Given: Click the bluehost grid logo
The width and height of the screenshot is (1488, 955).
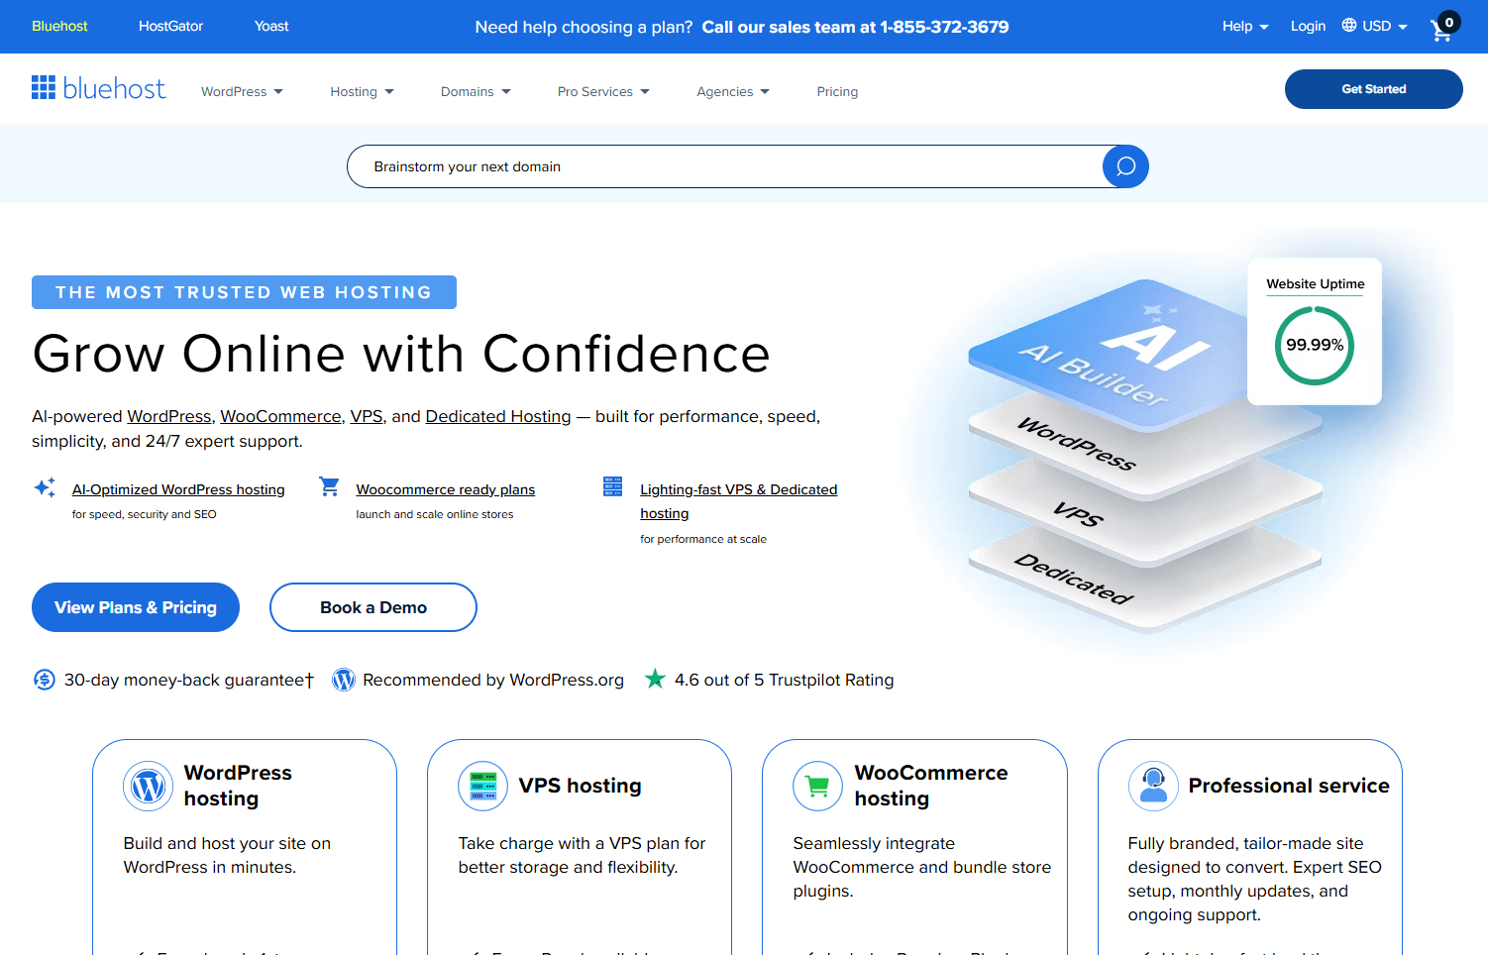Looking at the screenshot, I should tap(44, 88).
